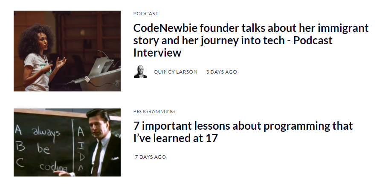Click the laptop in the podcast thumbnail

(x=98, y=64)
